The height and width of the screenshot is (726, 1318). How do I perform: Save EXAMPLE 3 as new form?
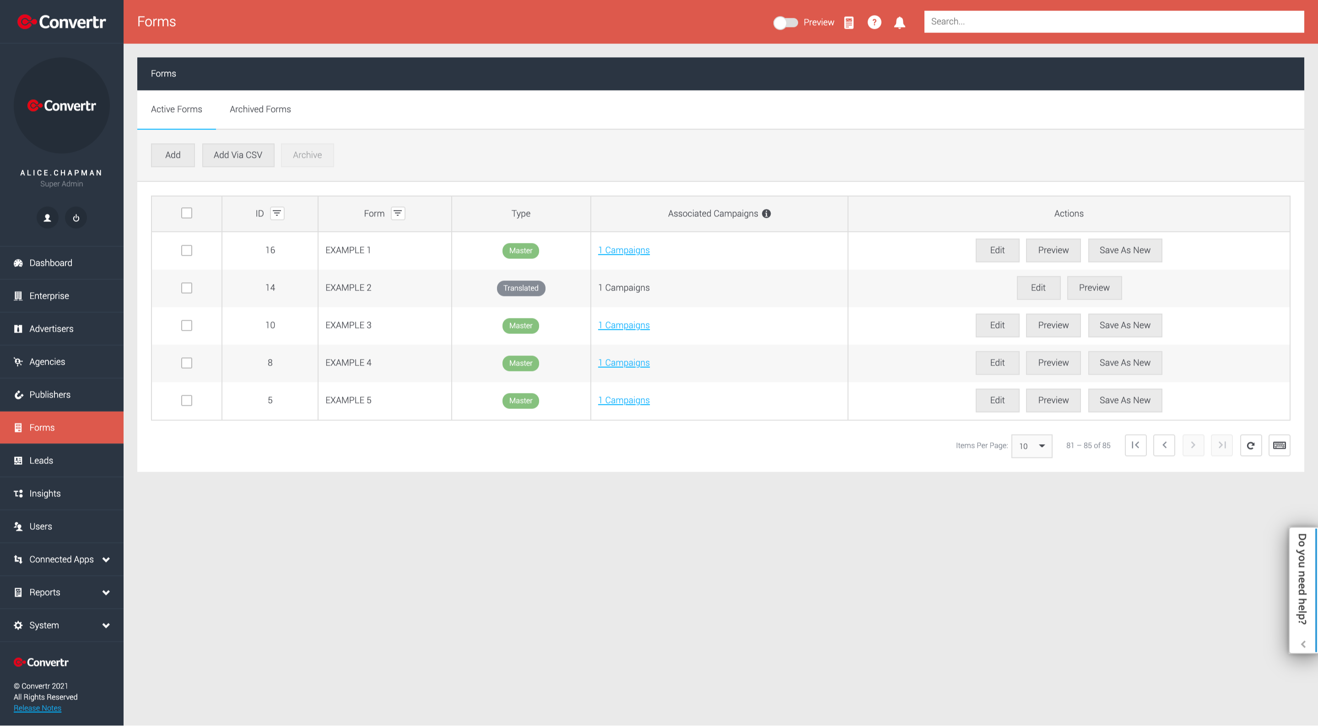(x=1124, y=325)
